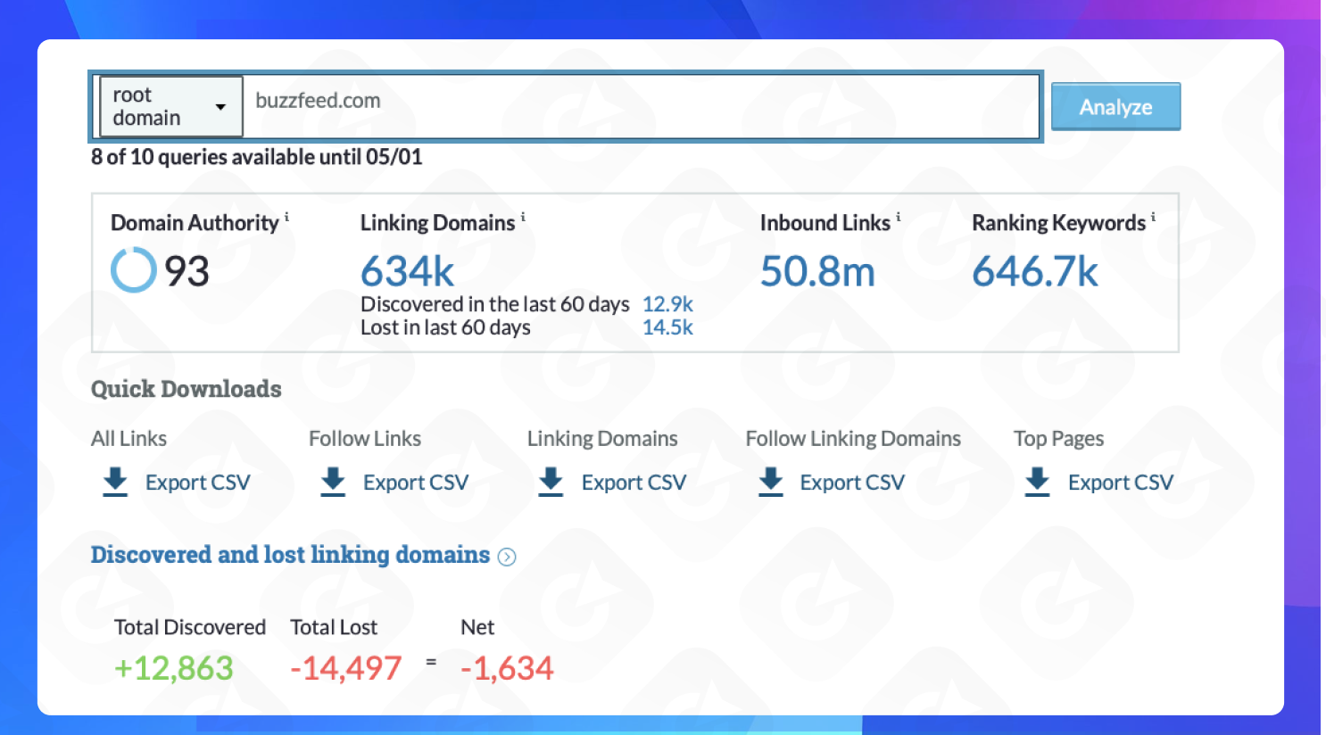Click the Domain Authority circular score gauge
The height and width of the screenshot is (735, 1326).
(134, 270)
